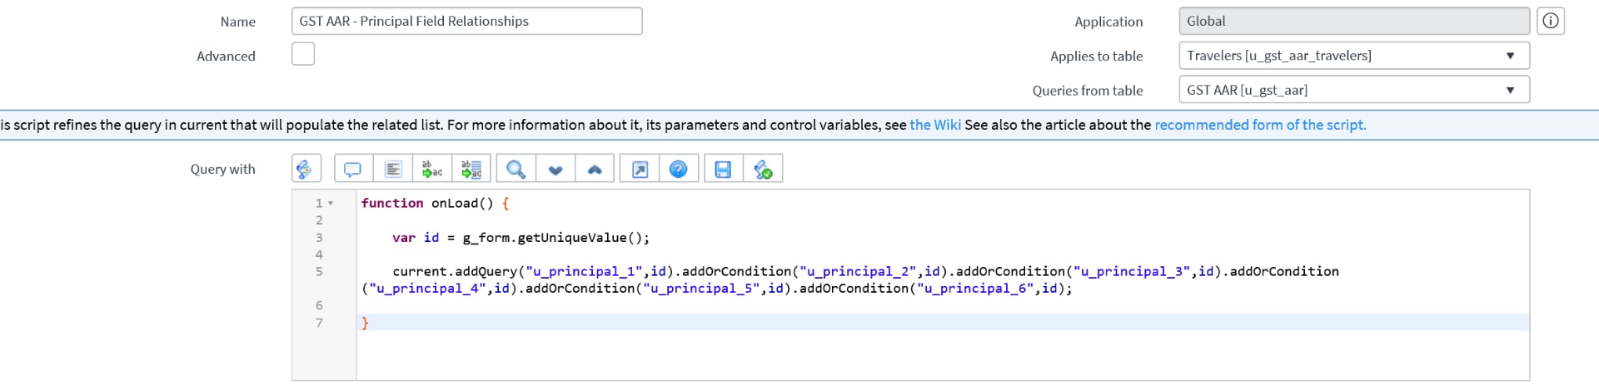1599x390 pixels.
Task: Click the format code icon
Action: 393,169
